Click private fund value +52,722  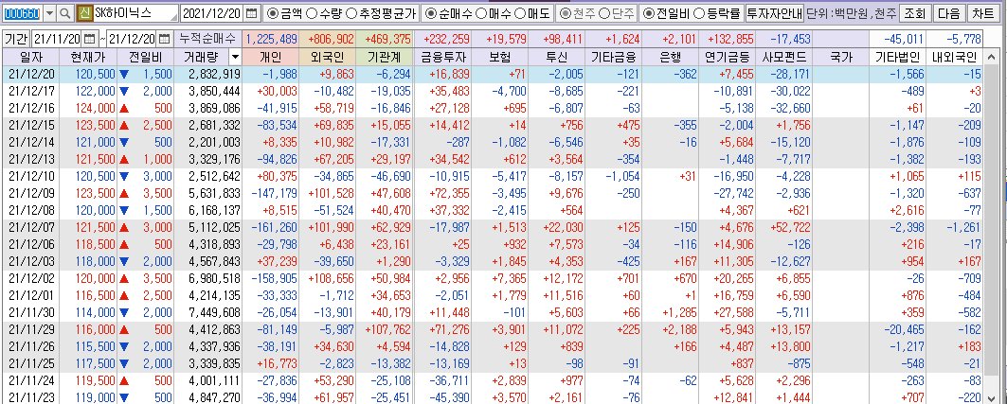click(784, 226)
